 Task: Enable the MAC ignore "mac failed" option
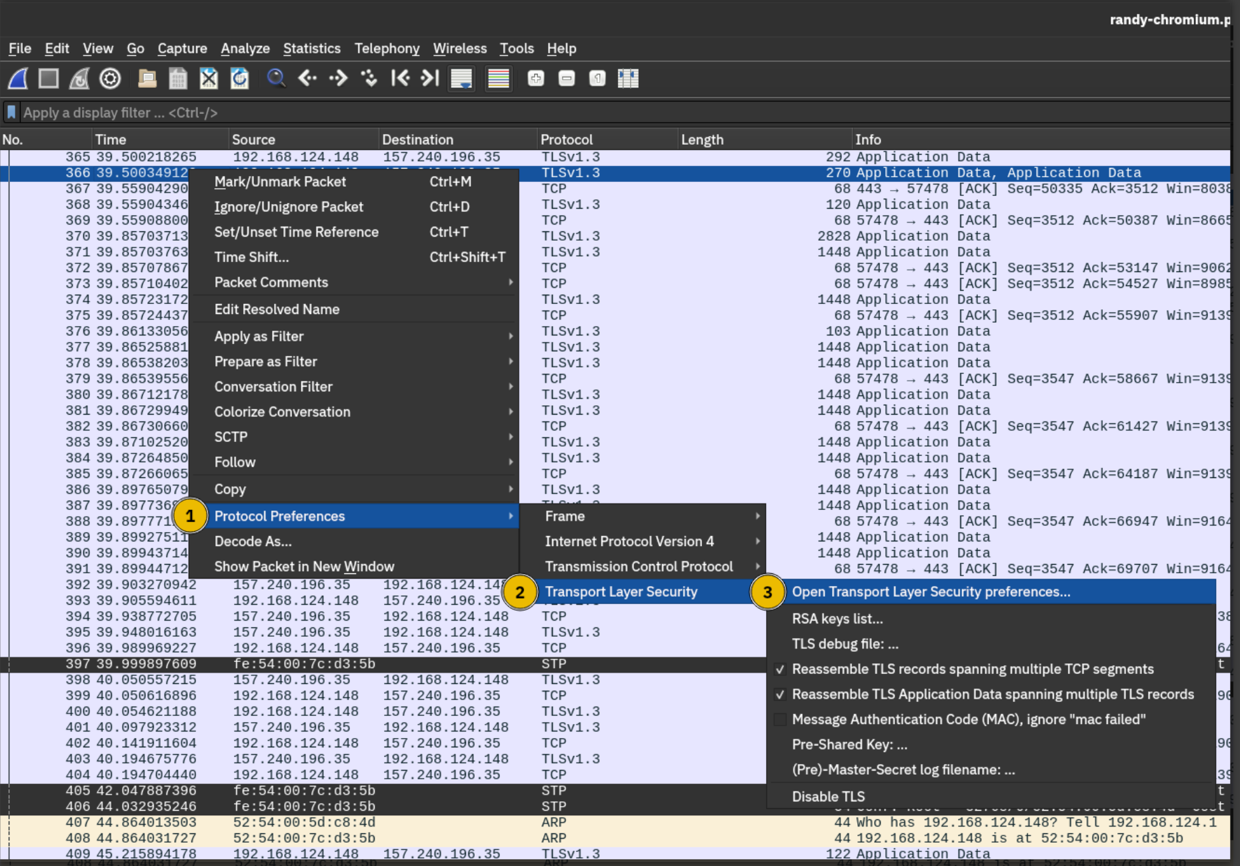click(x=968, y=720)
